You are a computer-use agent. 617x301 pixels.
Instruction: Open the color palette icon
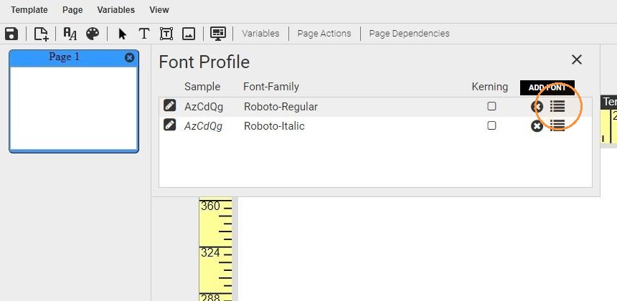[93, 34]
